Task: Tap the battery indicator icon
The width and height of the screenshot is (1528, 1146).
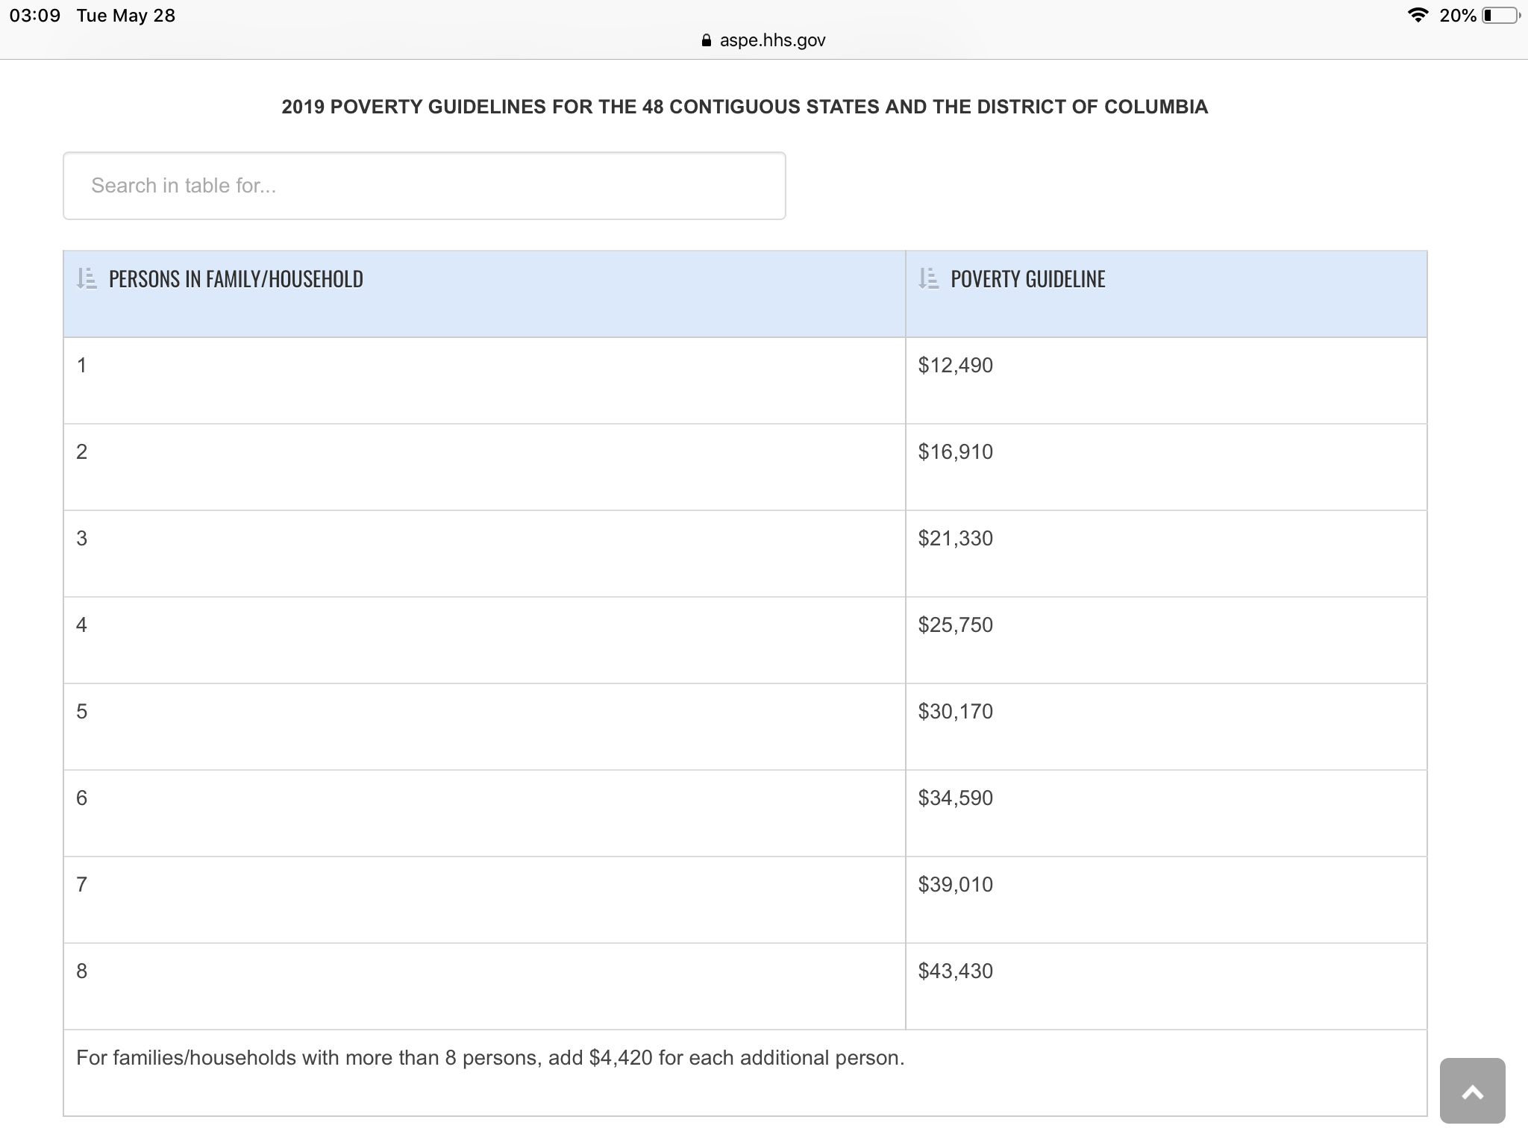Action: (x=1500, y=15)
